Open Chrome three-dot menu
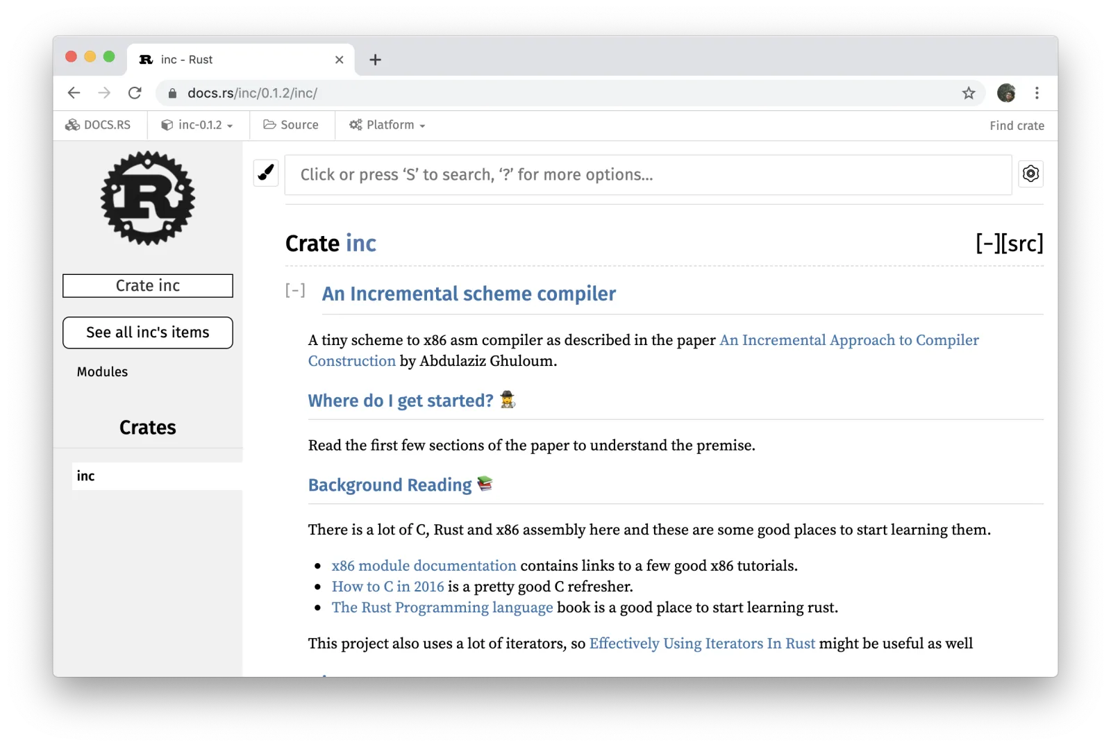1111x747 pixels. (x=1037, y=93)
